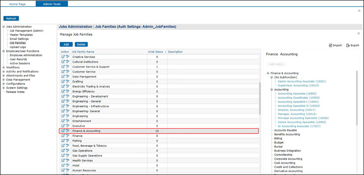Click the right-hand action icon in the Fishing row
364x175 pixels.
coord(68,141)
